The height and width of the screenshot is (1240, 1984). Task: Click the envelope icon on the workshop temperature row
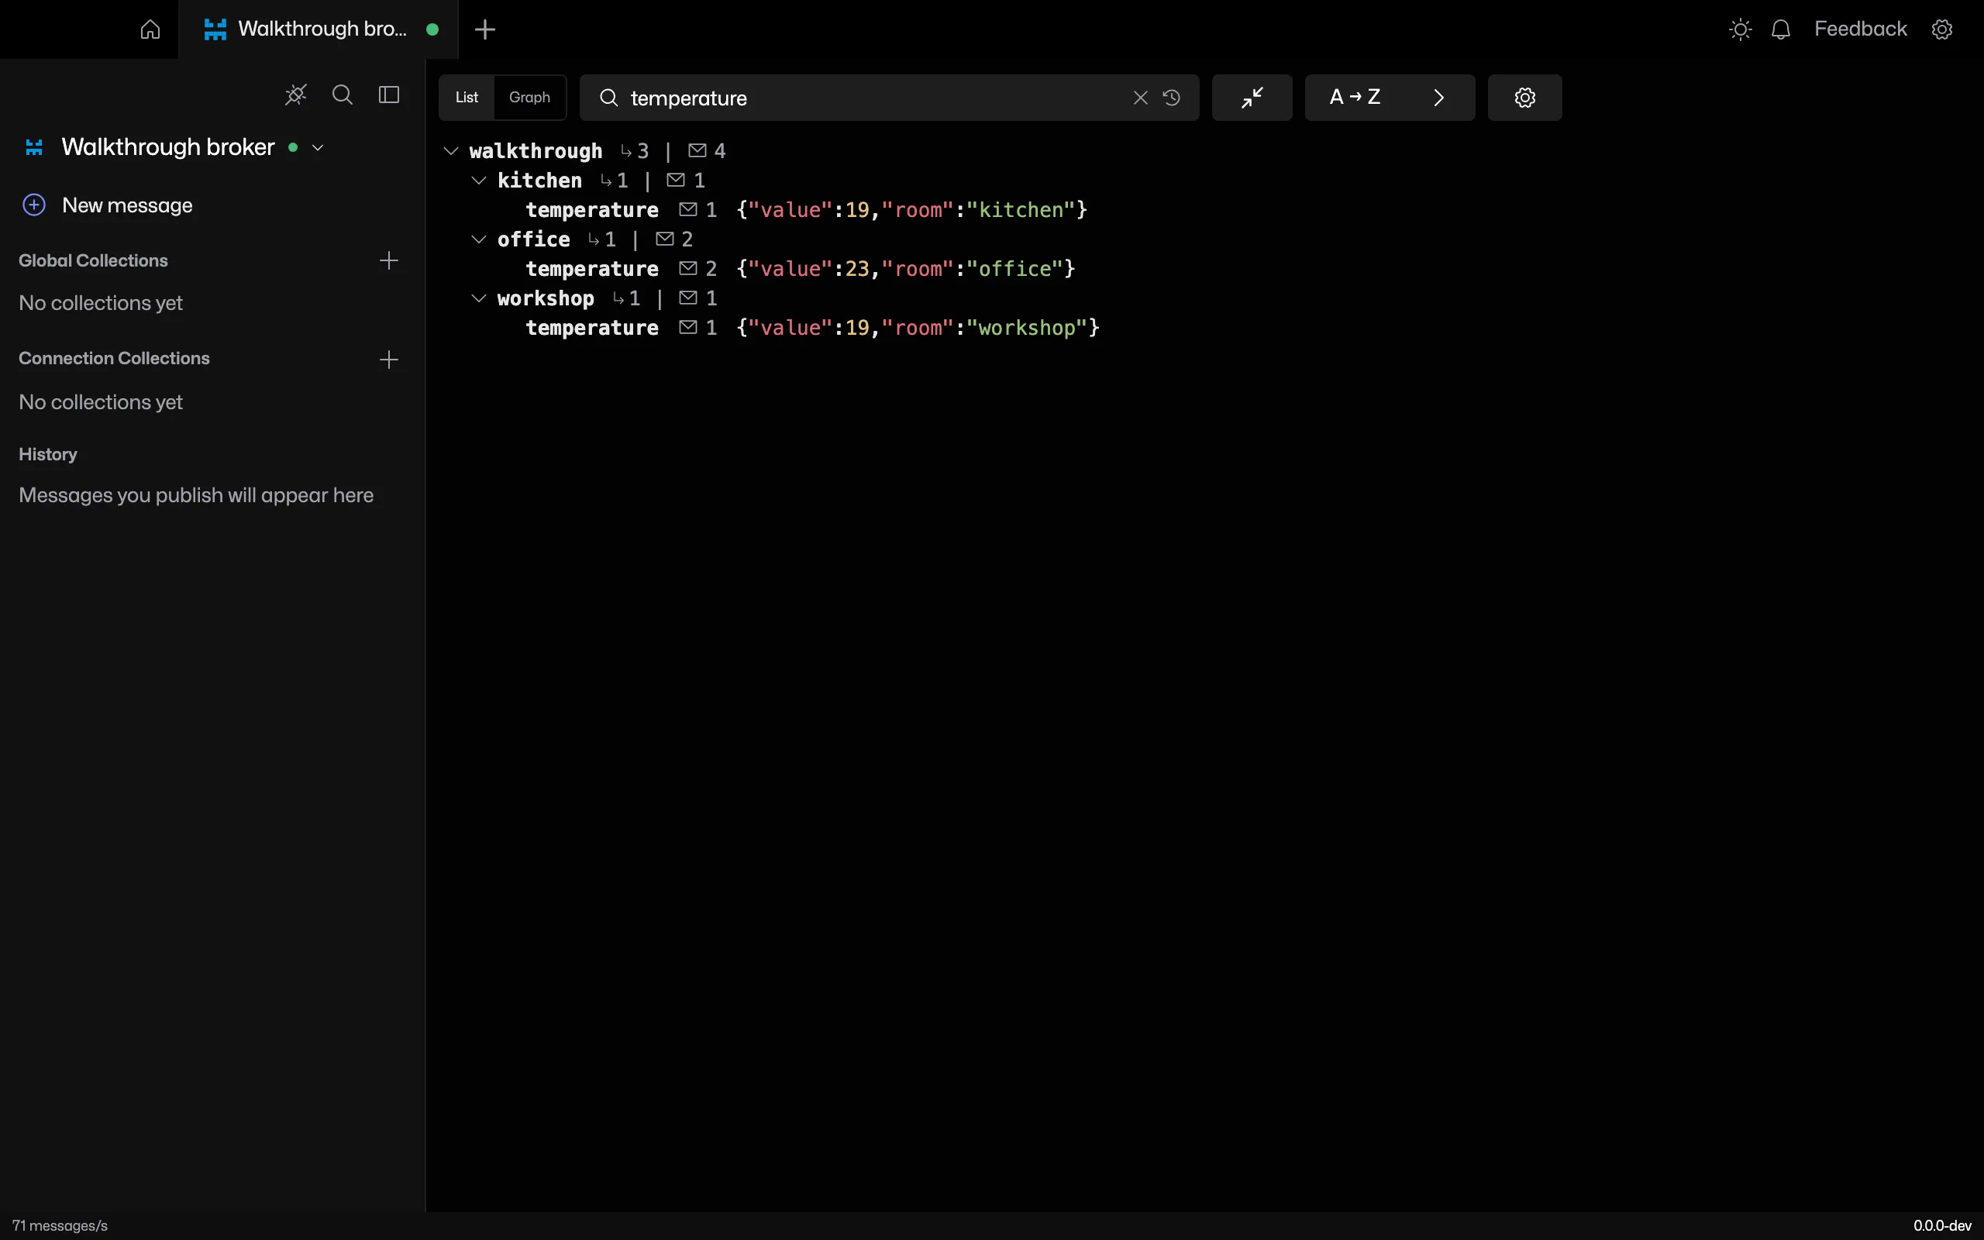point(688,328)
